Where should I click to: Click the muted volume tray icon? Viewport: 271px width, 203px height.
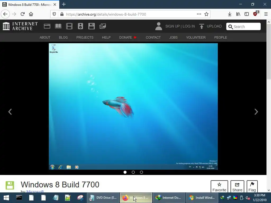[248, 198]
